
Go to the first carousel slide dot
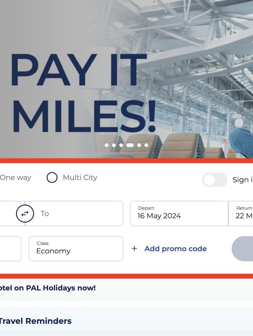pos(107,145)
